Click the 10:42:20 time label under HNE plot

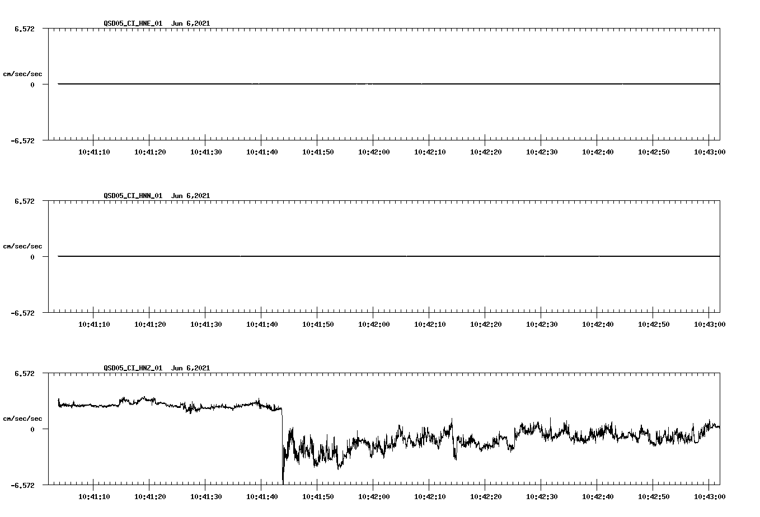pyautogui.click(x=486, y=152)
